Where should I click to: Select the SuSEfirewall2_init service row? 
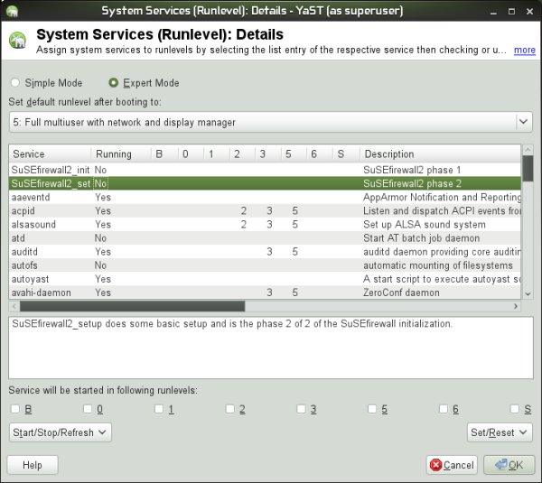tap(265, 170)
